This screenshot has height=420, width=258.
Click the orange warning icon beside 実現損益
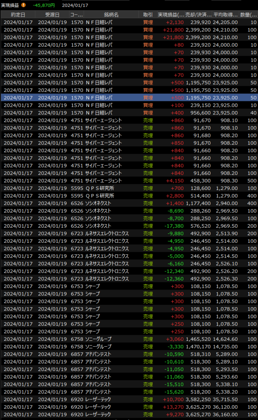point(23,5)
